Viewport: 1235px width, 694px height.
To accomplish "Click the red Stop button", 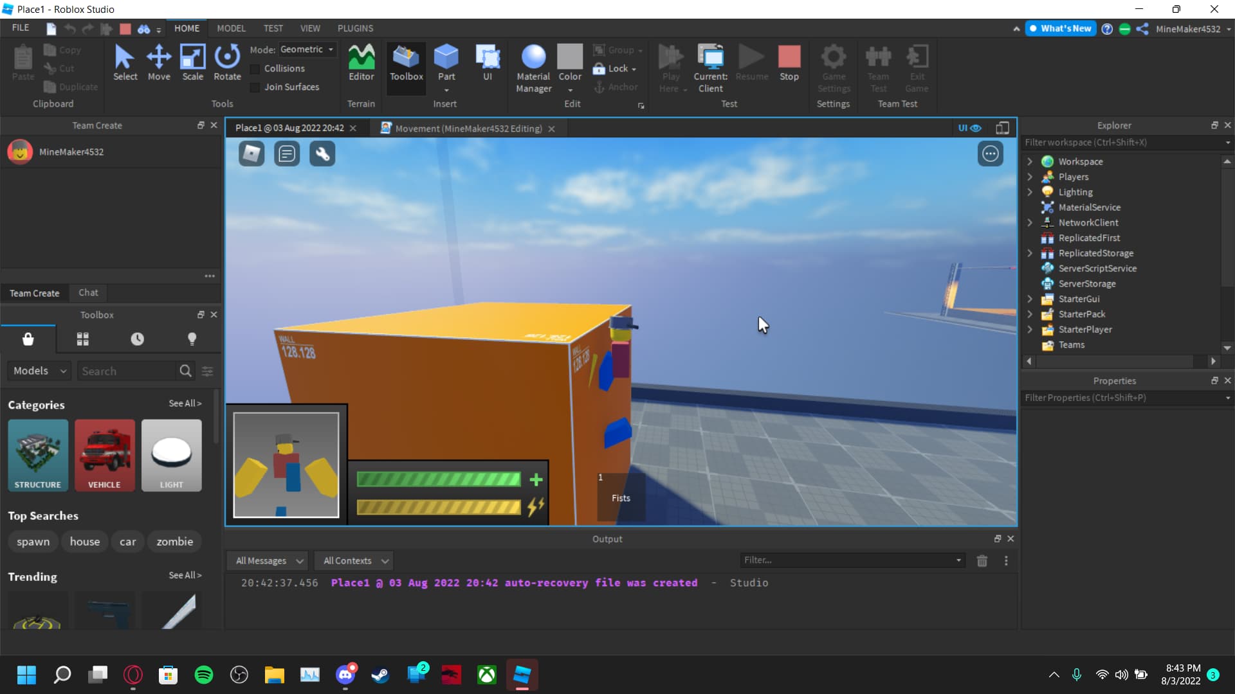I will click(x=789, y=63).
